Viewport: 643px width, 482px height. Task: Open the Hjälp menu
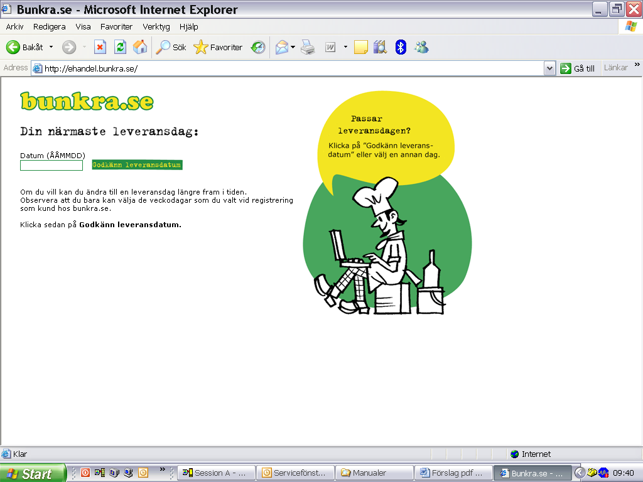[188, 26]
